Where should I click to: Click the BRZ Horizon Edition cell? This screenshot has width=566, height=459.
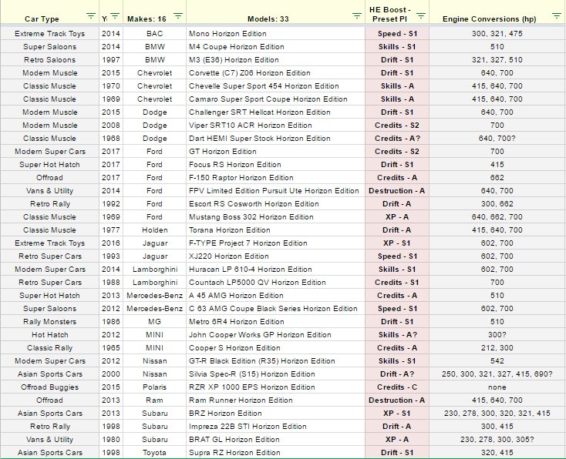(275, 414)
